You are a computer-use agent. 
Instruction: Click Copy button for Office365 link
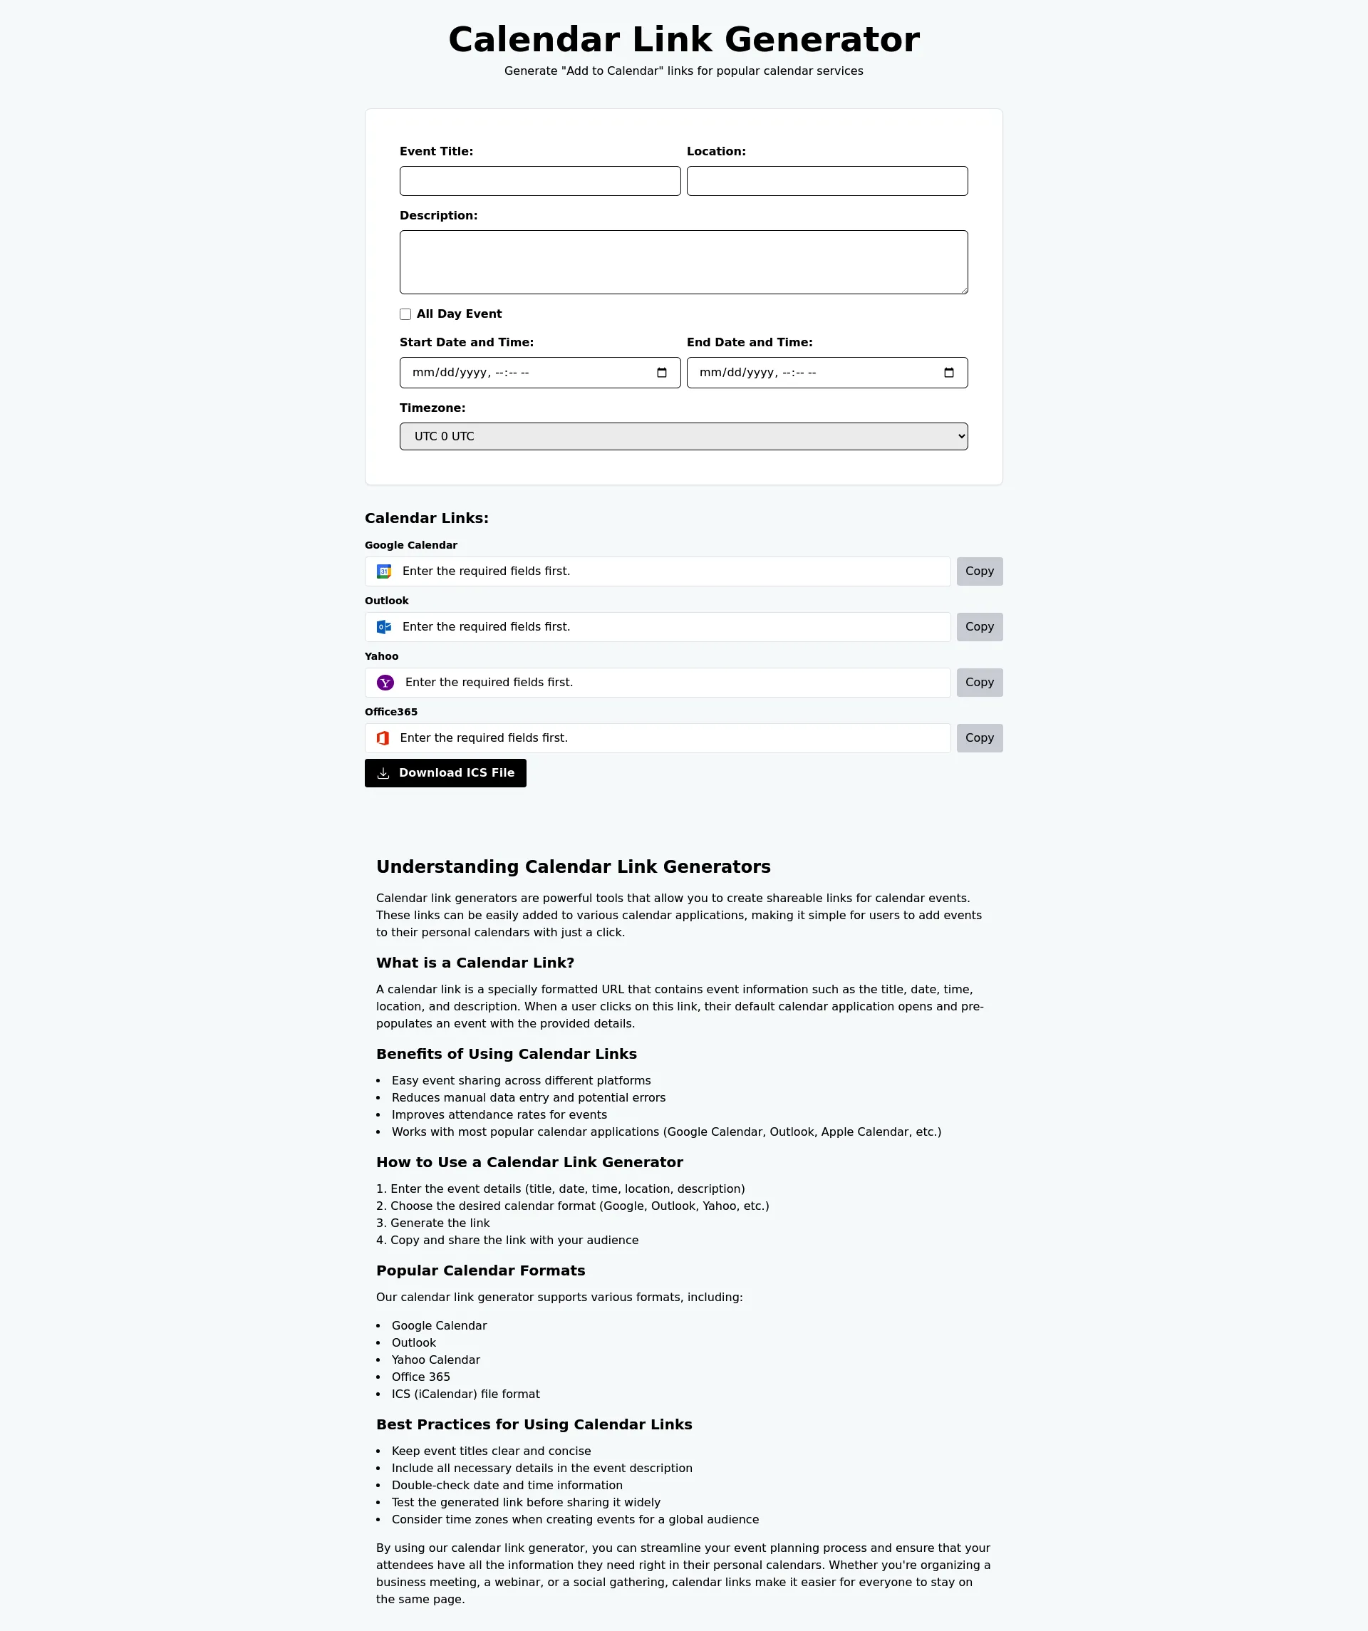coord(978,738)
